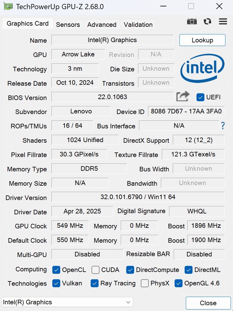
Task: Go to the Validation tab
Action: pos(138,24)
